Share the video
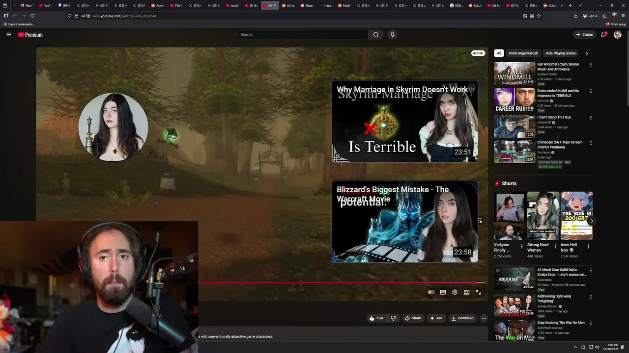The image size is (629, 353). point(413,318)
